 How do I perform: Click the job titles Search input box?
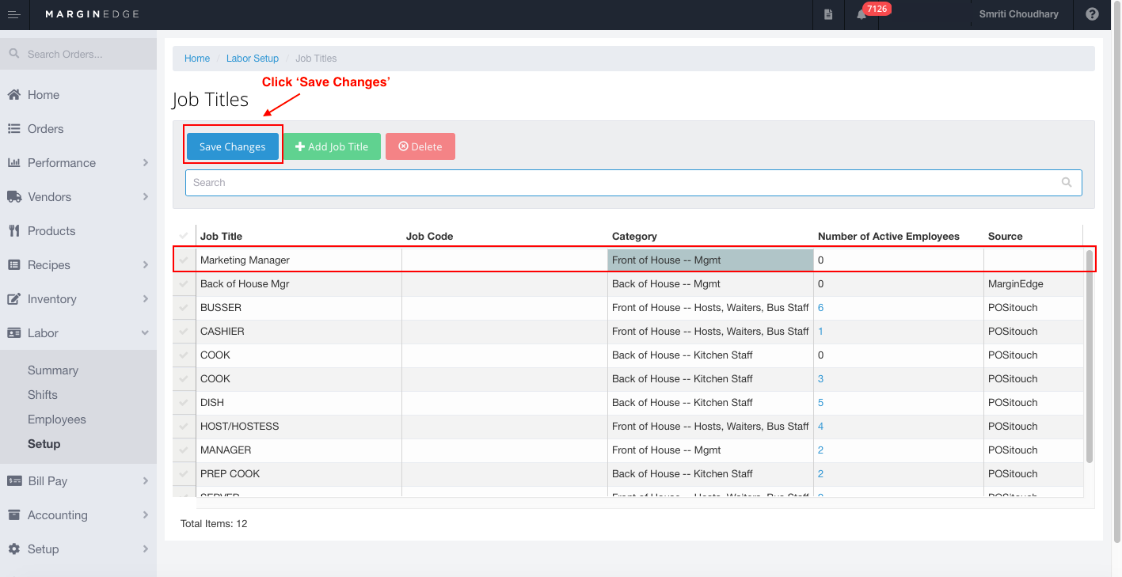[x=633, y=182]
